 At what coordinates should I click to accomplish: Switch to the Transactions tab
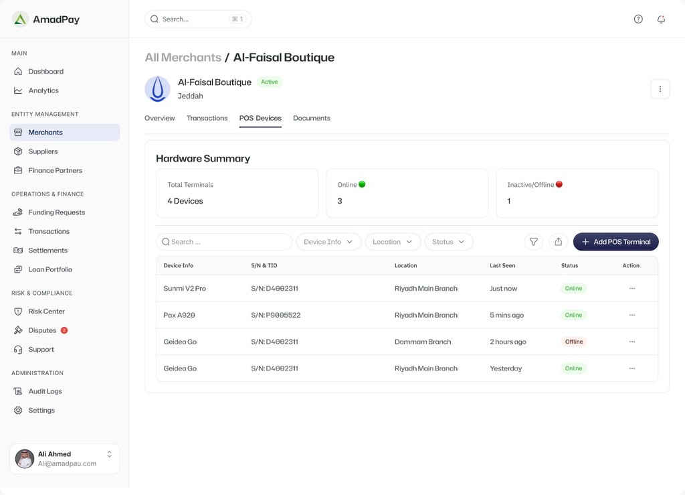(x=207, y=119)
